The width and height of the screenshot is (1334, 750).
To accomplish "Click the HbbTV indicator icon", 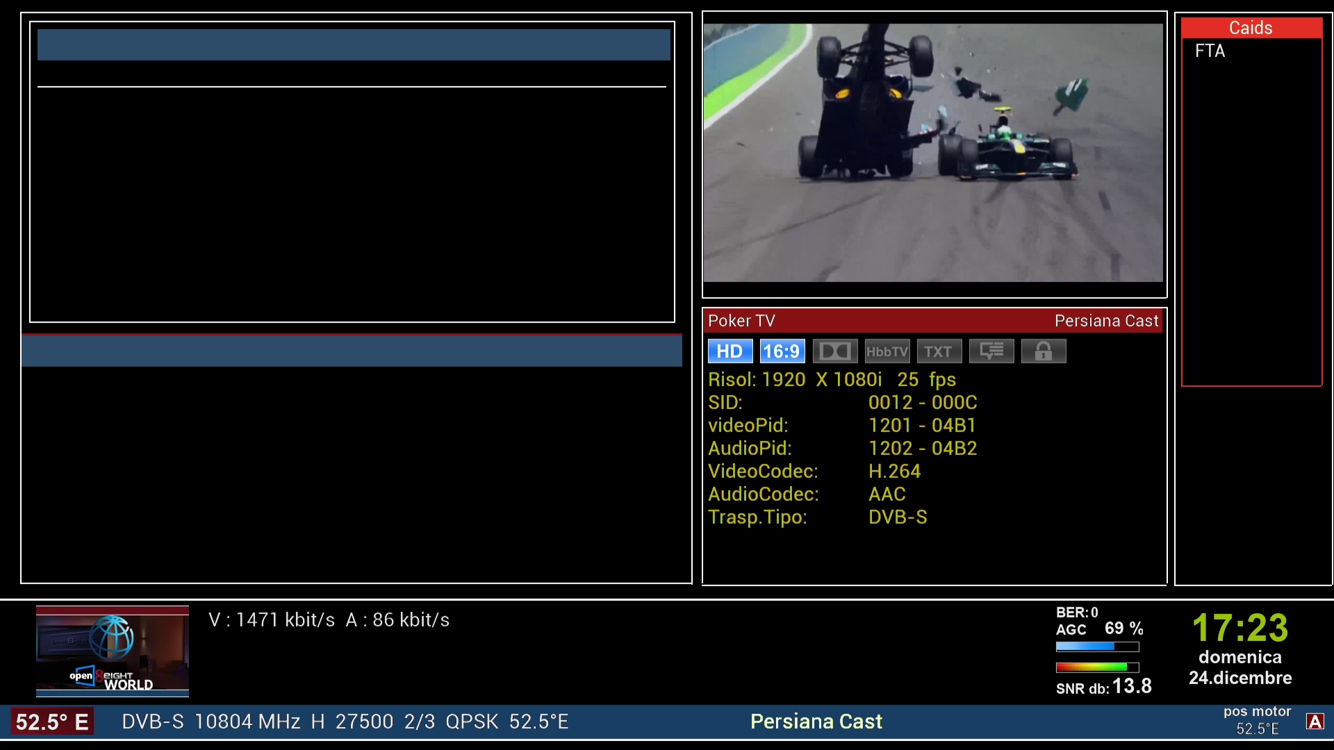I will [887, 351].
